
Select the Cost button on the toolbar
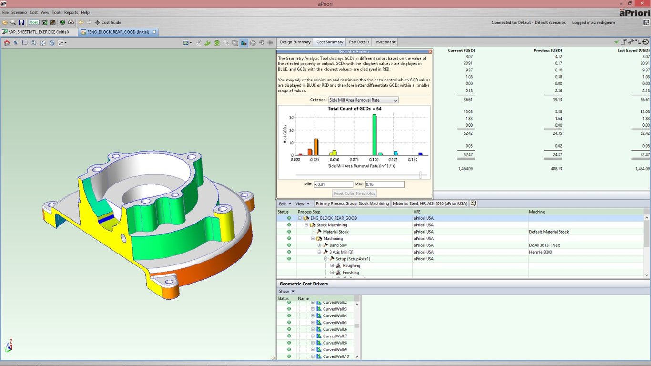tap(33, 22)
